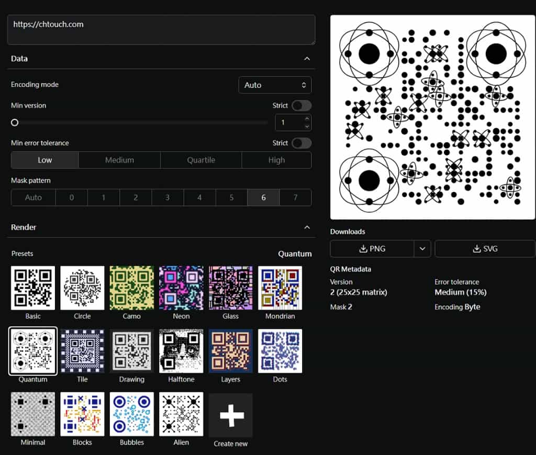Increment the Min version number
Image resolution: width=536 pixels, height=455 pixels.
[x=307, y=119]
